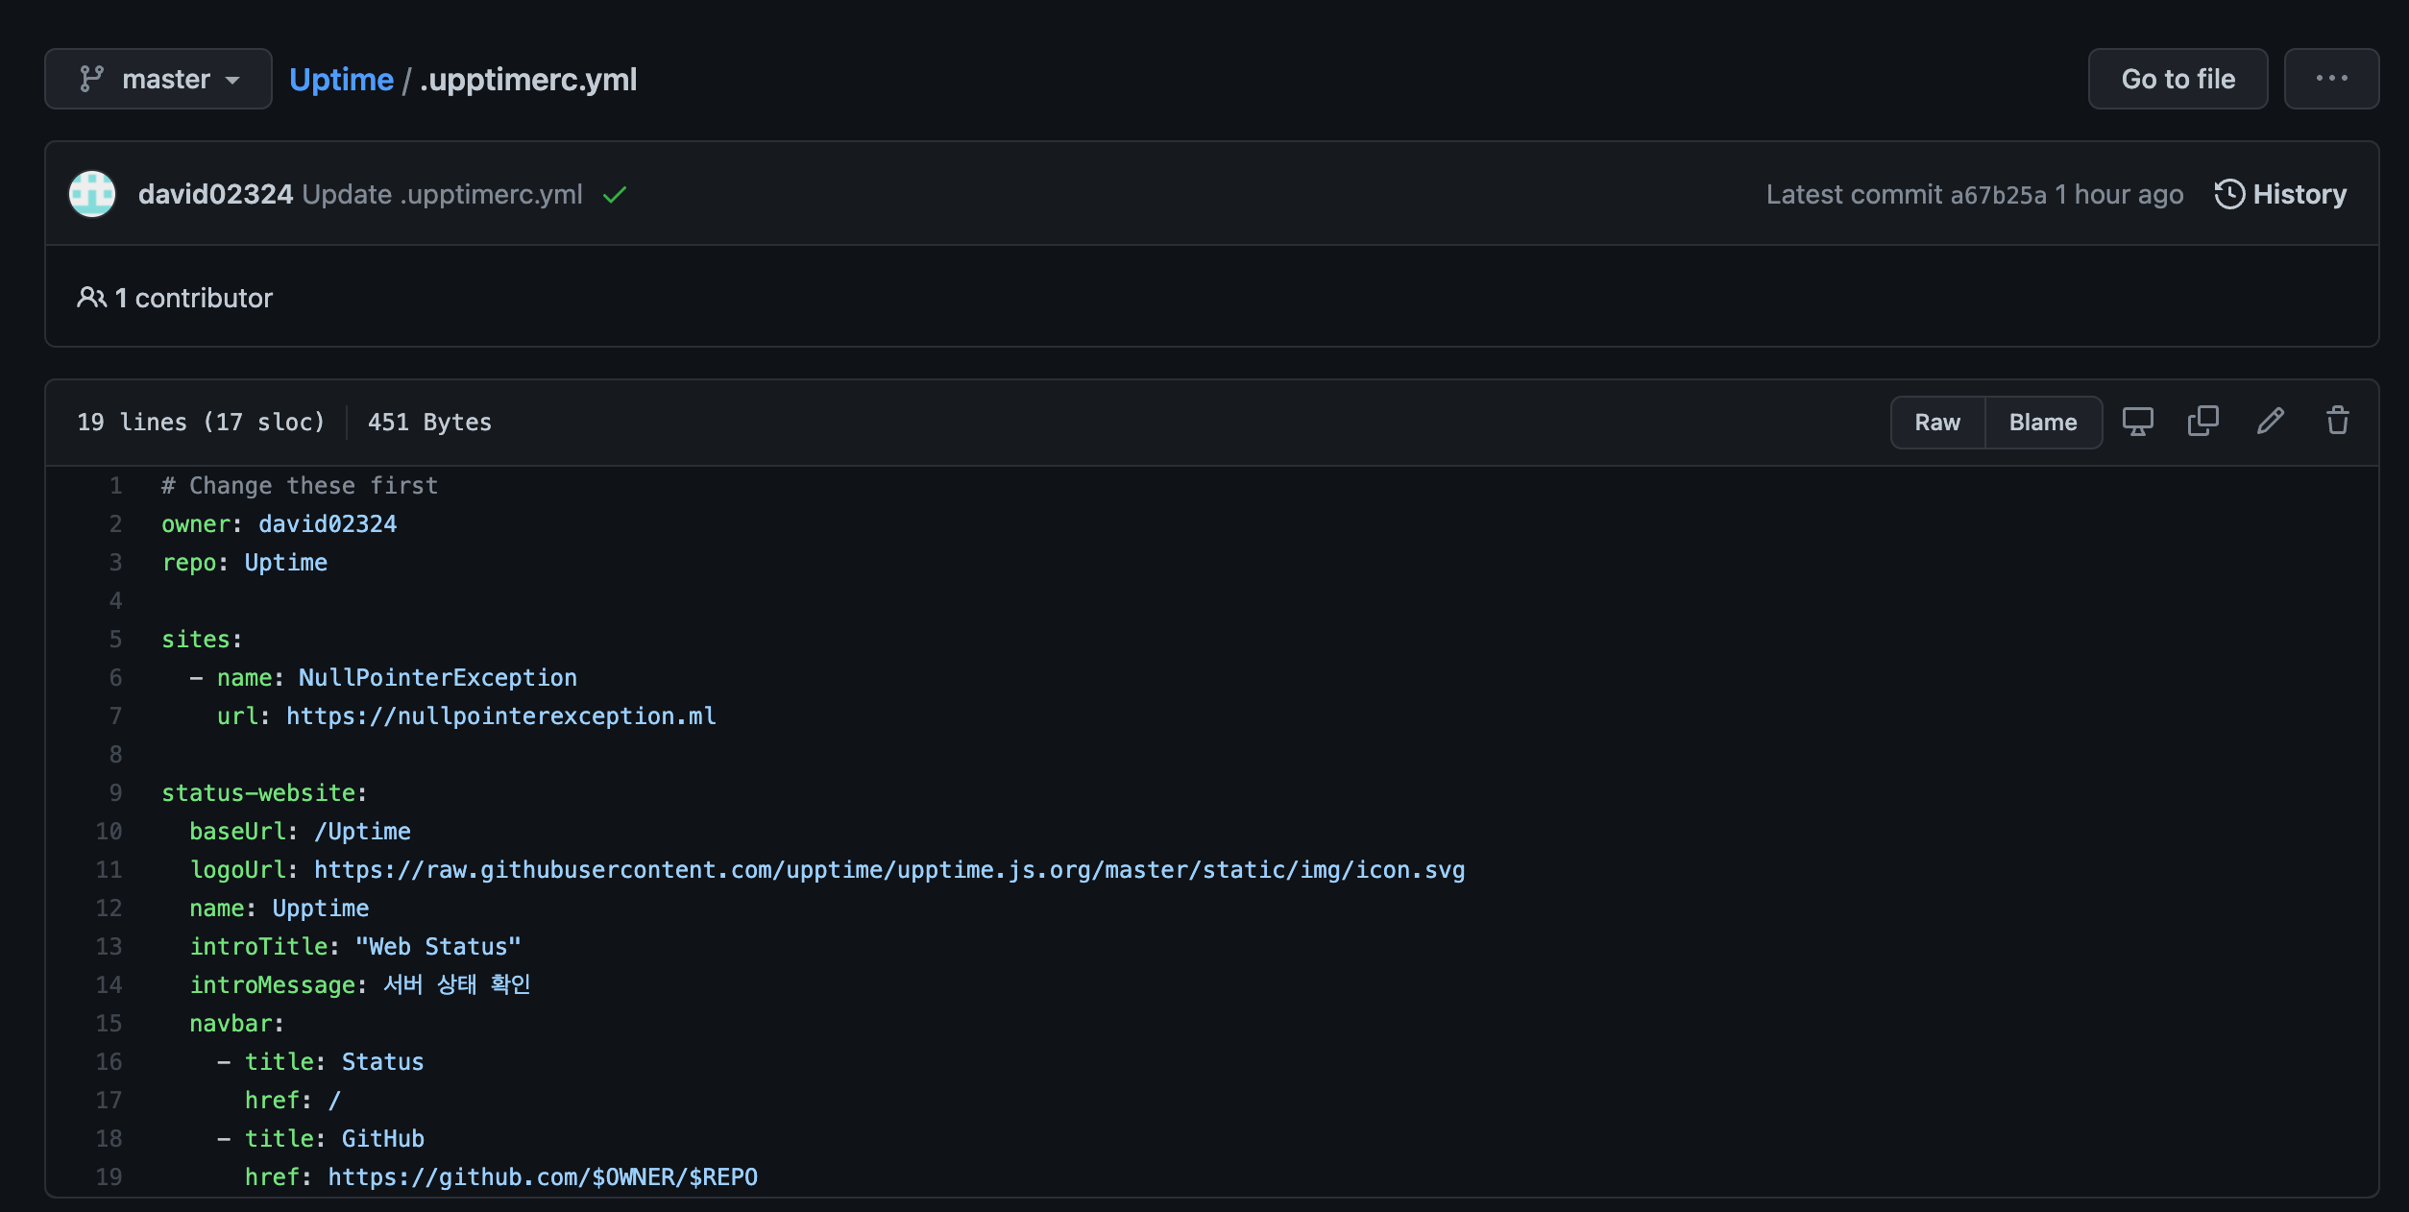Click the pencil edit file icon
Image resolution: width=2409 pixels, height=1212 pixels.
[x=2271, y=422]
